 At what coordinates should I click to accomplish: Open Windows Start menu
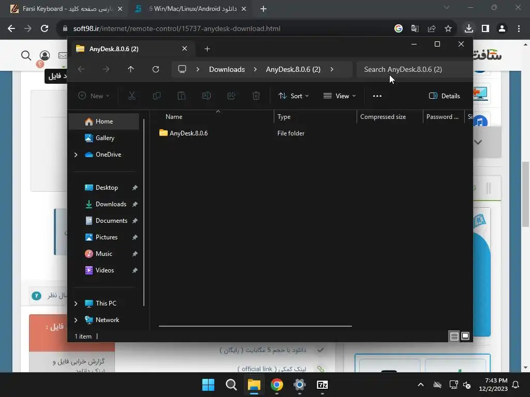tap(208, 385)
